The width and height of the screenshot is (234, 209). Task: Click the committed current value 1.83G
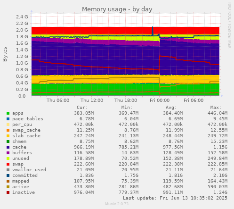pos(87,176)
